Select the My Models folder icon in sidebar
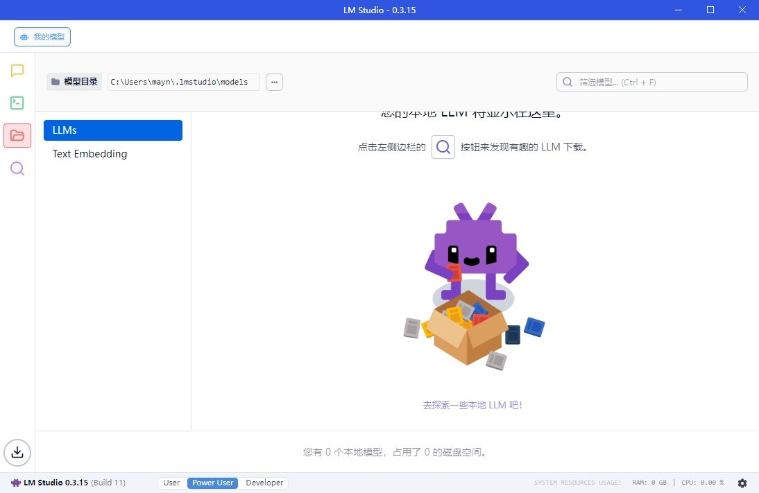 (17, 135)
